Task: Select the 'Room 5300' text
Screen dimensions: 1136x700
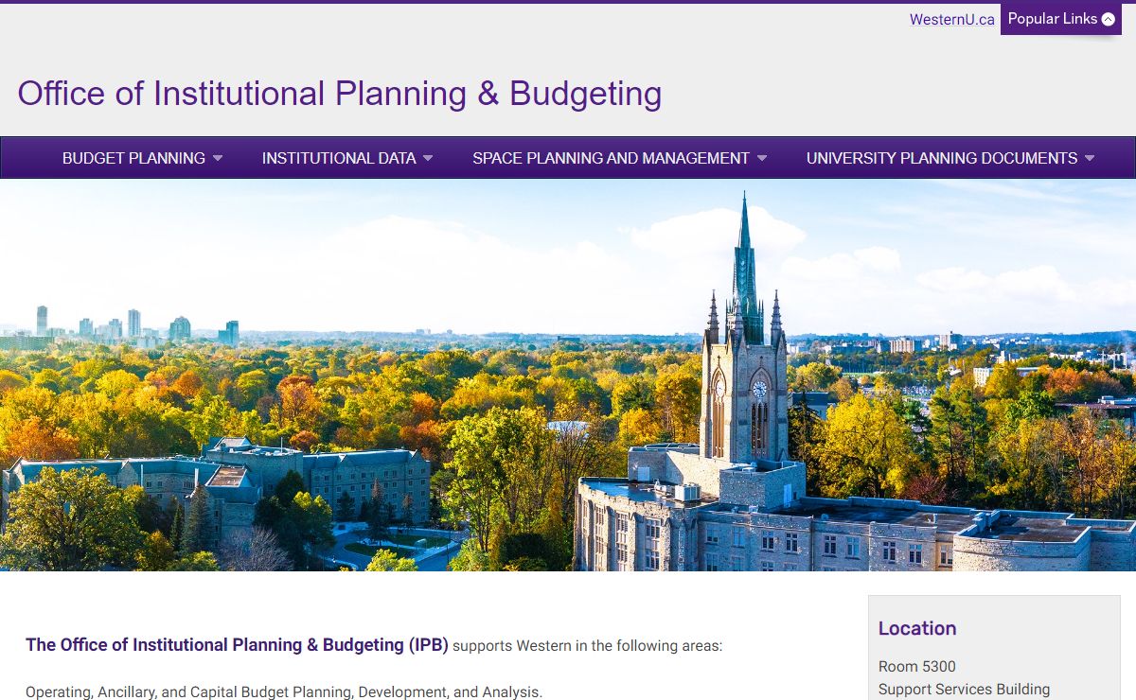Action: 917,666
